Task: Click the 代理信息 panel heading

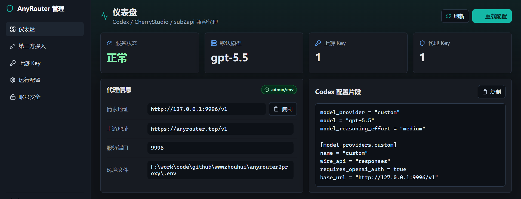Action: click(x=119, y=90)
